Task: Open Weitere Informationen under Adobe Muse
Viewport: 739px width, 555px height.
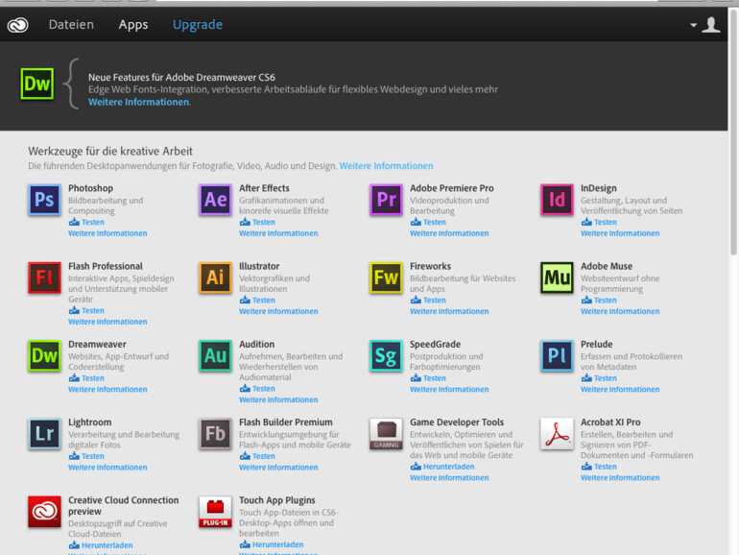Action: 620,311
